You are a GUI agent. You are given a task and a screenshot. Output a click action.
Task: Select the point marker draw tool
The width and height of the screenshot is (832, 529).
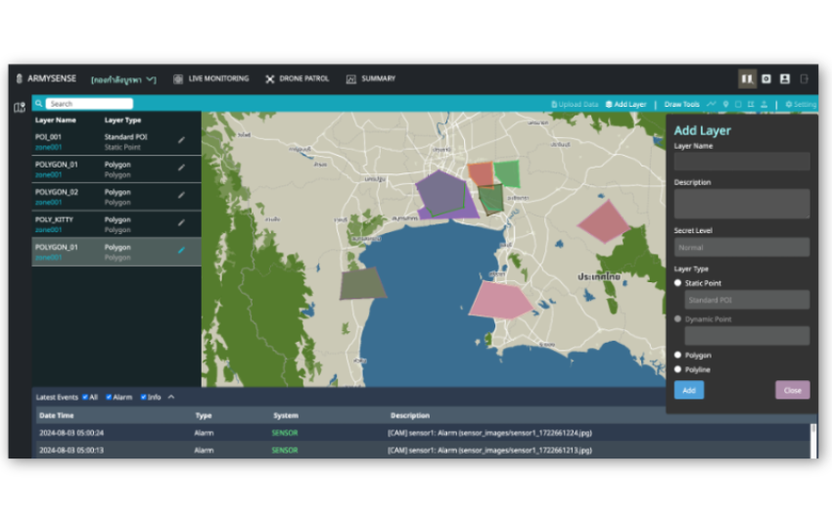[725, 104]
